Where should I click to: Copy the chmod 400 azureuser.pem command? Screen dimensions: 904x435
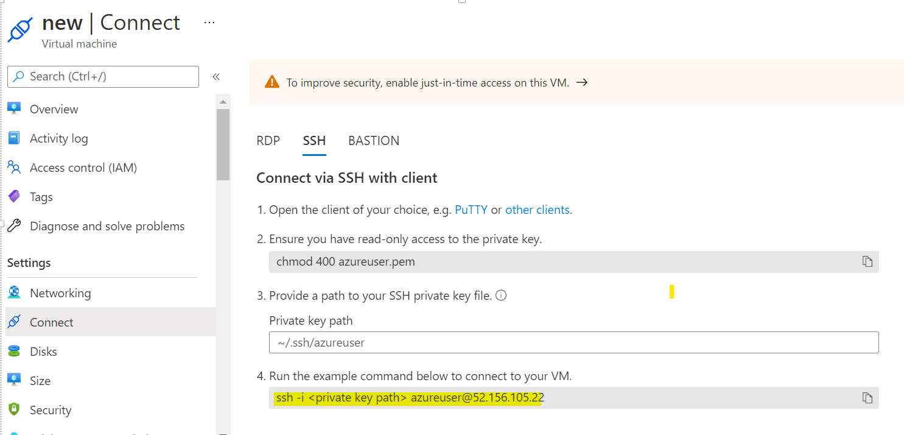867,261
